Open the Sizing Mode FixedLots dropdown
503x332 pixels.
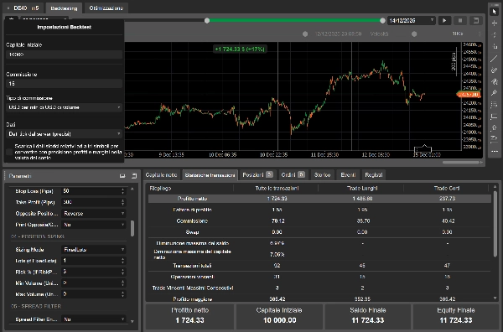point(93,249)
